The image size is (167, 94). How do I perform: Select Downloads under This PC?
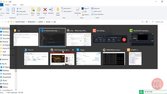tap(7, 77)
